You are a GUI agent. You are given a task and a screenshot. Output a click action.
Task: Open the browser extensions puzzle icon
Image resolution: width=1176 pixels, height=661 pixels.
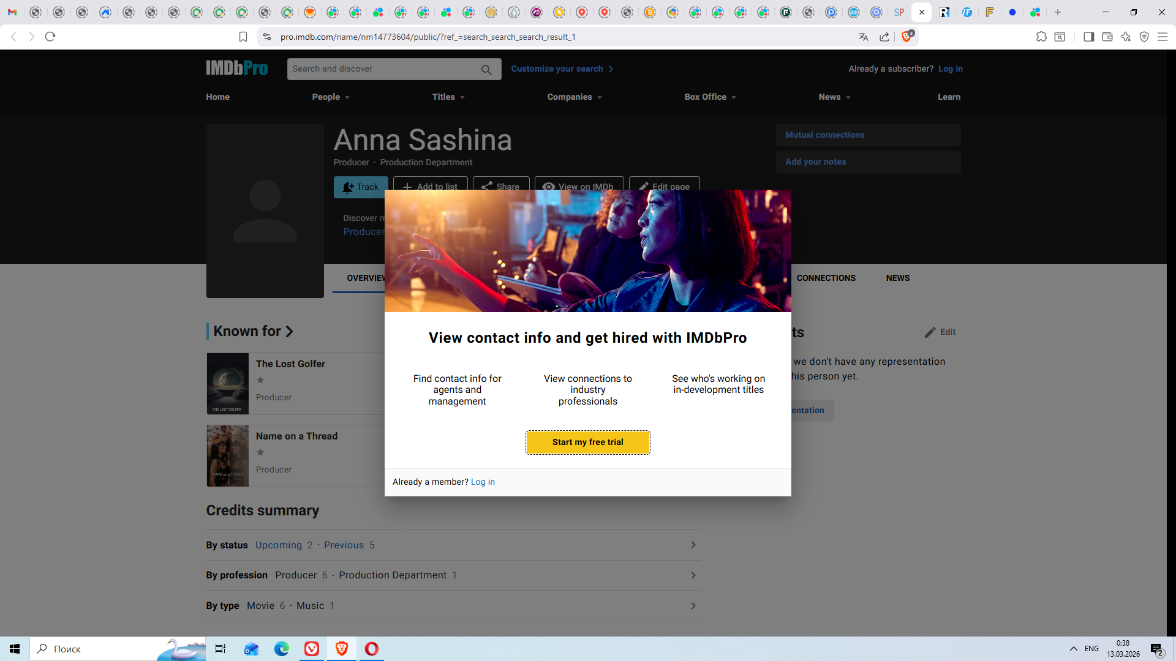pyautogui.click(x=1041, y=37)
